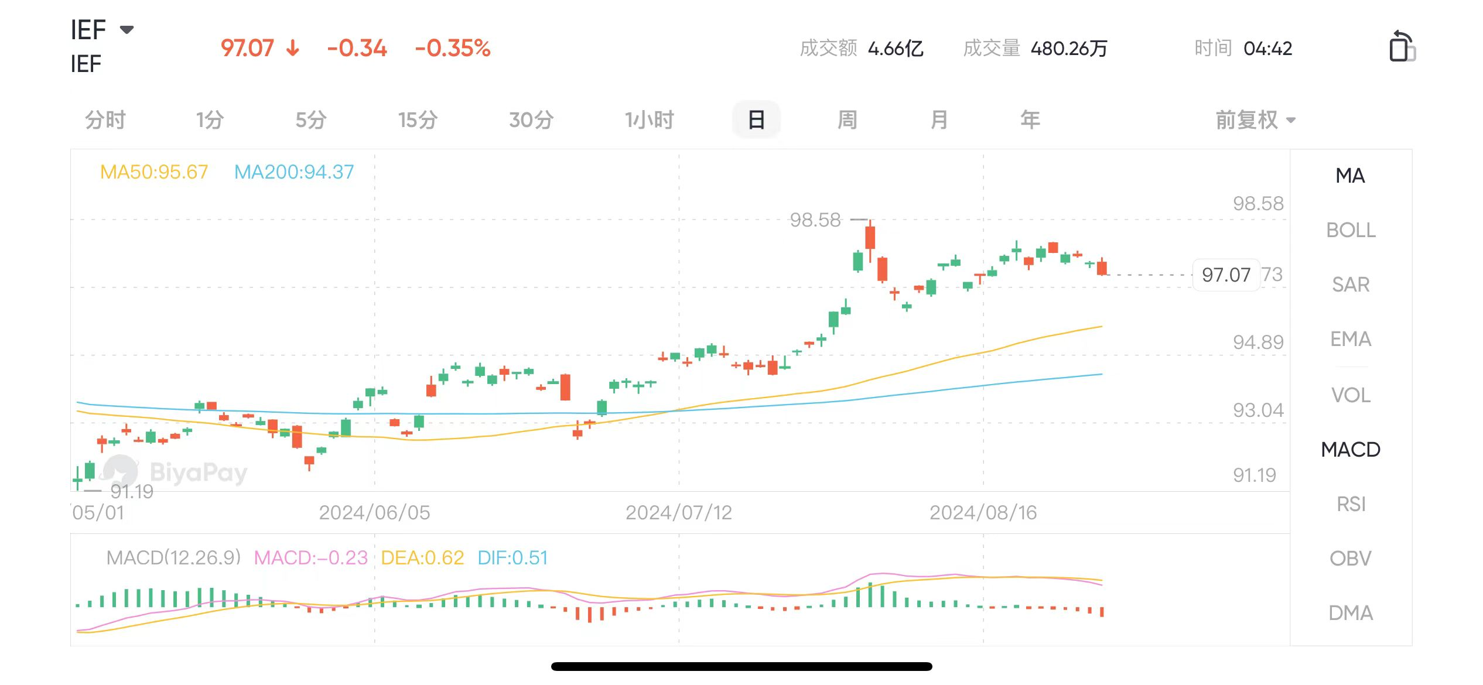Select the 15分 interval tab
The height and width of the screenshot is (685, 1483).
tap(418, 120)
